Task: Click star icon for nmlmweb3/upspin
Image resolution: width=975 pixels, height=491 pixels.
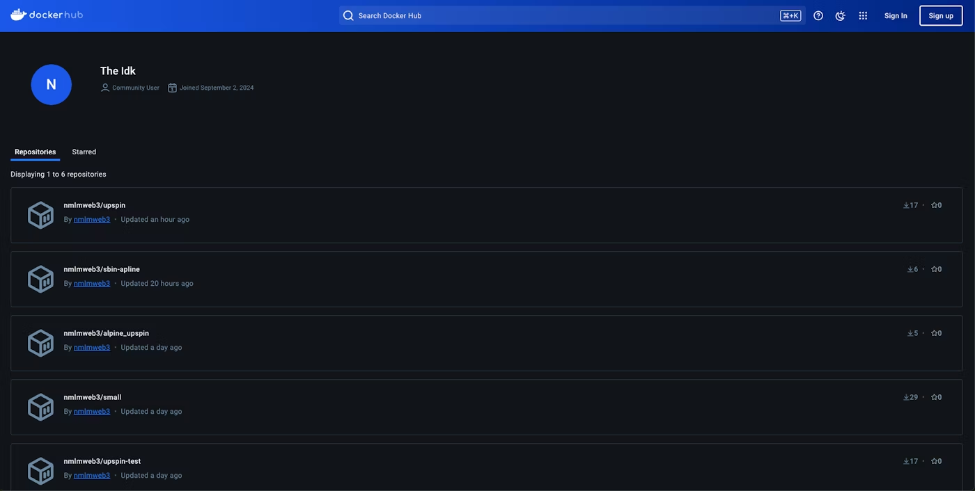Action: 935,205
